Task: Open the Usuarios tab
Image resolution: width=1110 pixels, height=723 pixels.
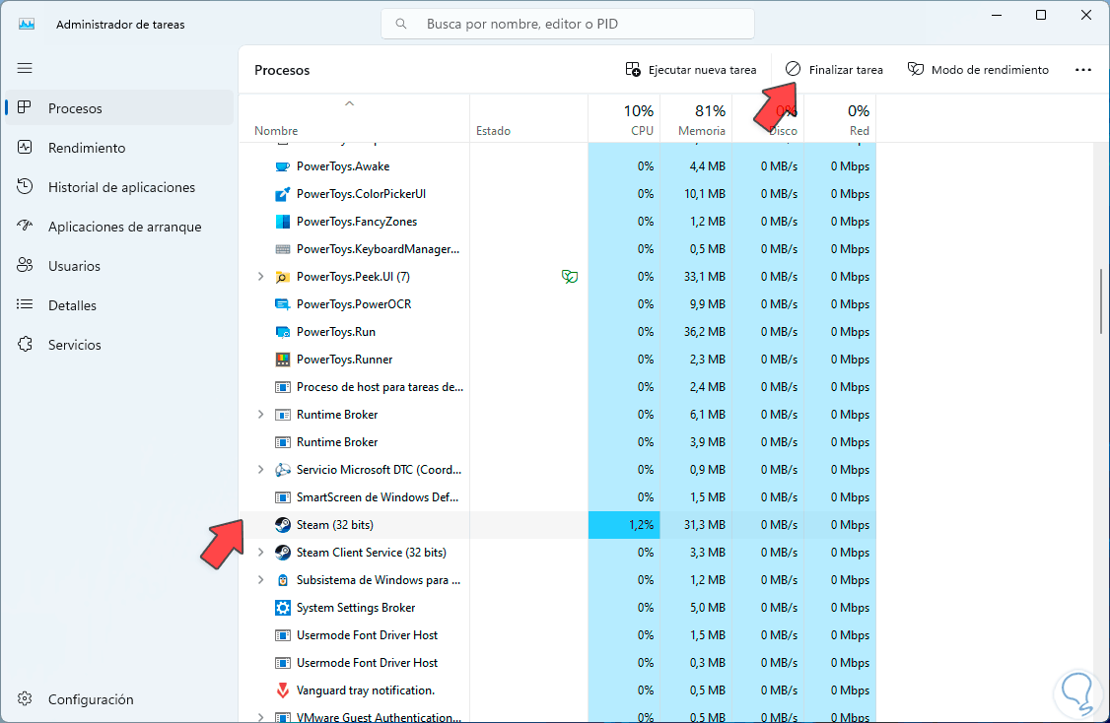Action: point(119,266)
